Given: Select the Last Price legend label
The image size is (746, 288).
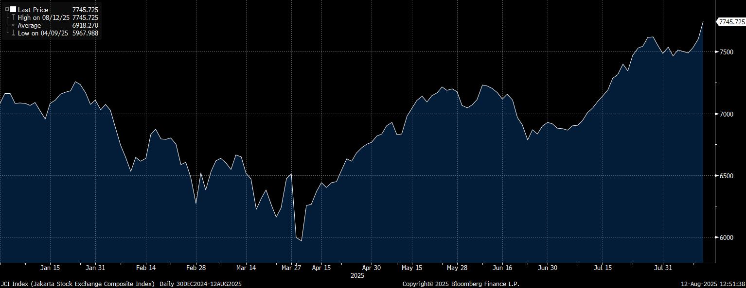Looking at the screenshot, I should pyautogui.click(x=33, y=10).
